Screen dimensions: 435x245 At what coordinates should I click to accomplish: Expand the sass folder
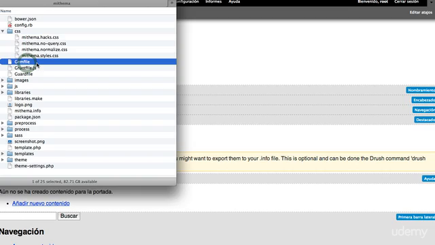3,135
